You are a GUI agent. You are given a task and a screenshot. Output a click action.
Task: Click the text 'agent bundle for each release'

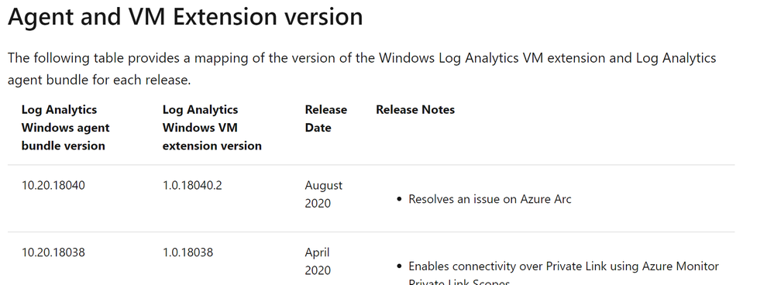99,80
